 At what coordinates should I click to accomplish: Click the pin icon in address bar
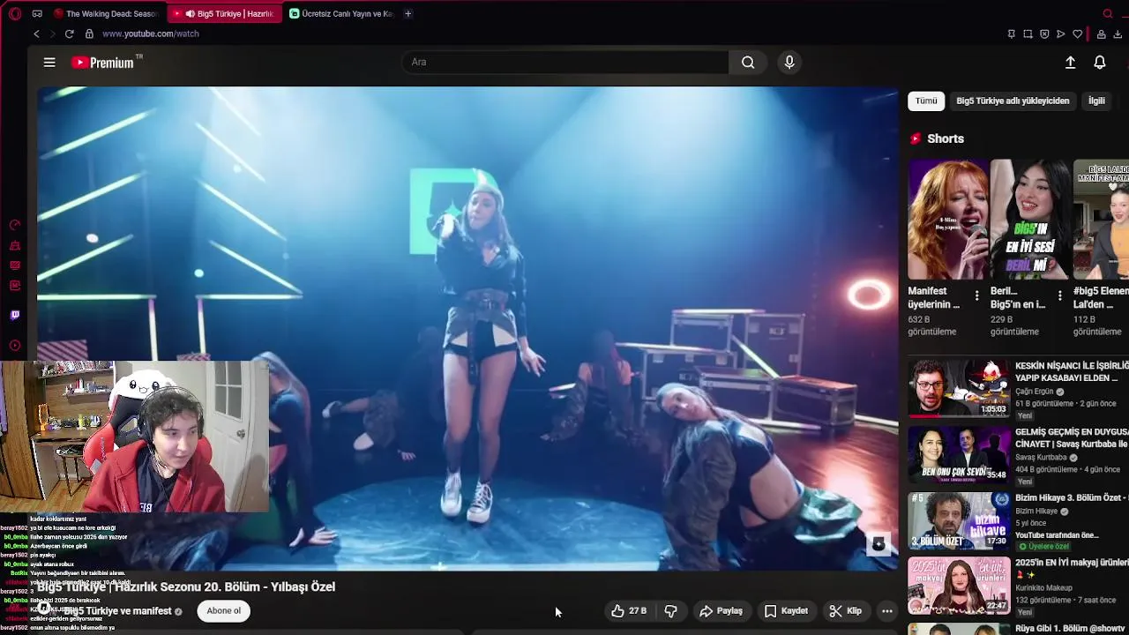point(1011,34)
